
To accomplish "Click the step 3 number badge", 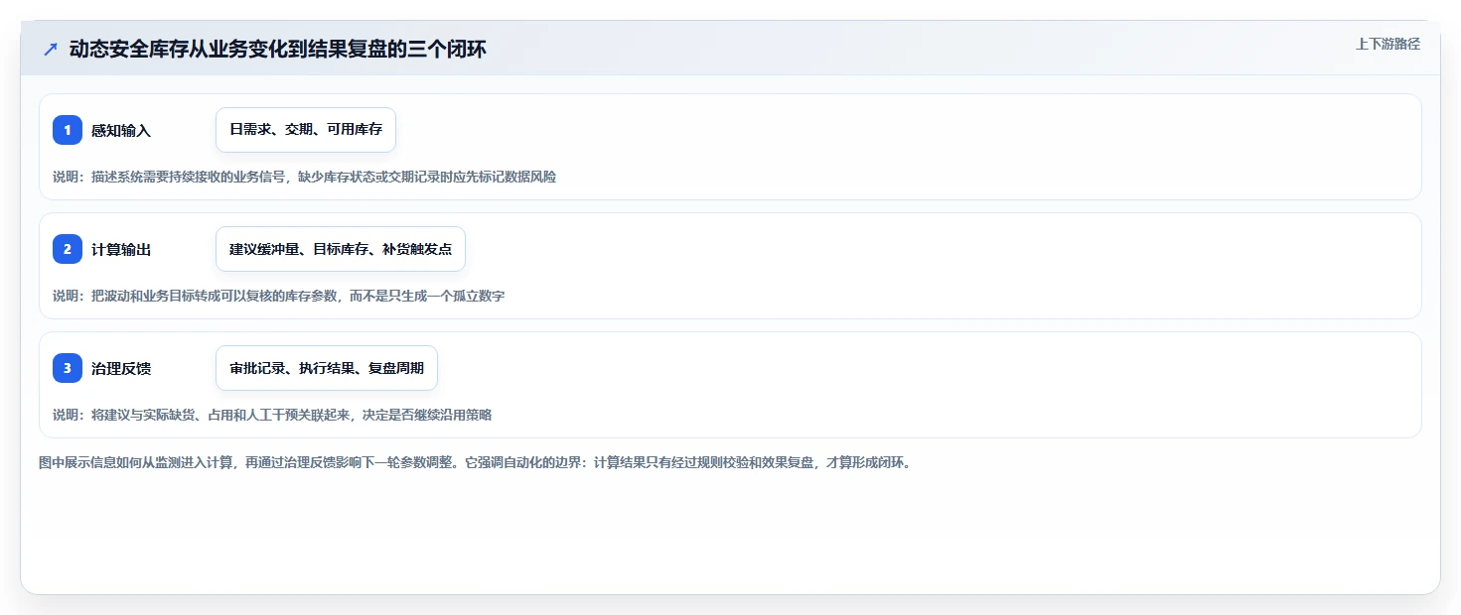I will tap(68, 368).
